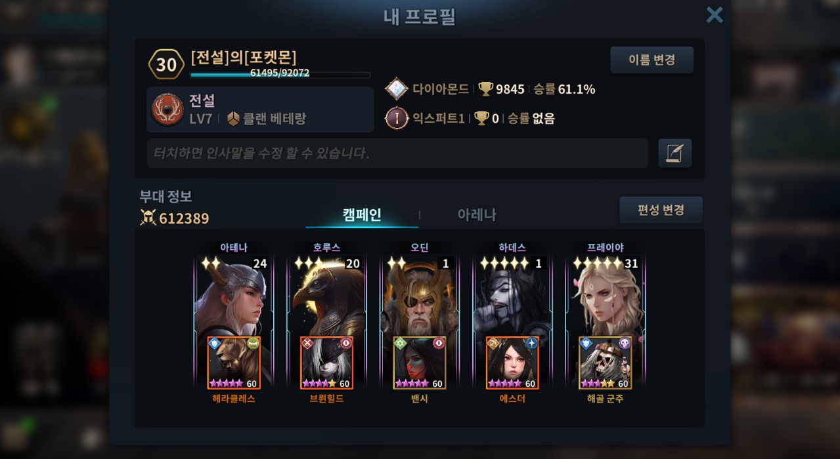Switch to the 캠페인 tab
The image size is (840, 459).
pos(362,215)
